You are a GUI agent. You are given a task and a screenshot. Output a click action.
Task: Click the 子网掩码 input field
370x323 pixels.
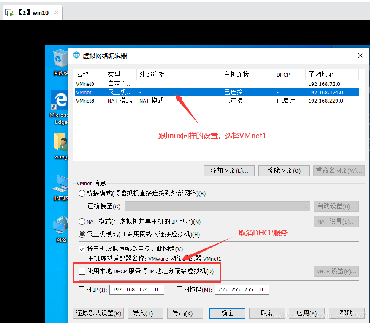(242, 290)
